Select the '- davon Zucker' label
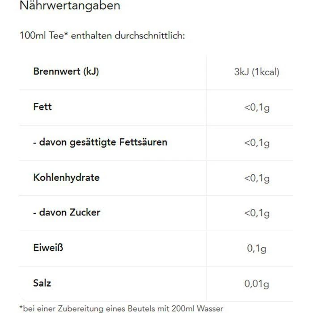 (67, 212)
